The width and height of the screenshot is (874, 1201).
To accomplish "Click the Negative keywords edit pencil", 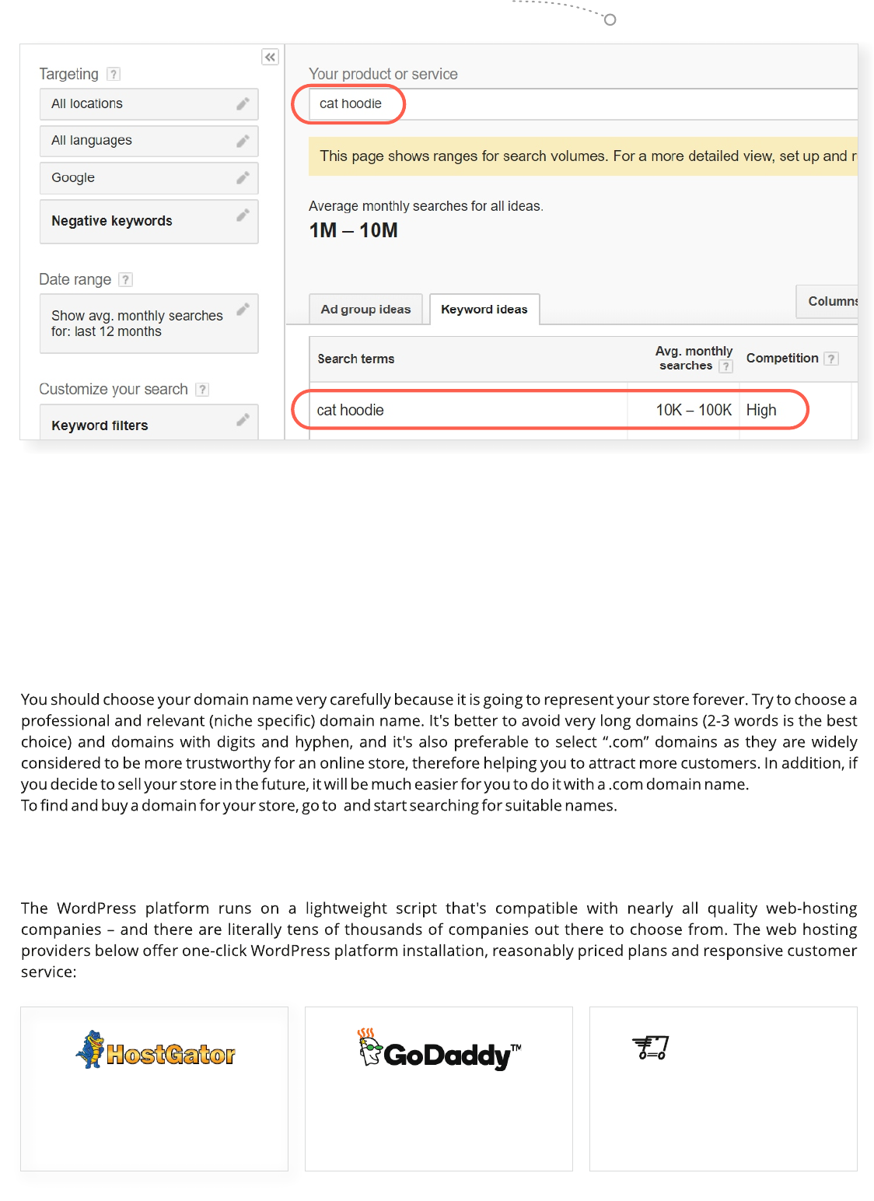I will [x=243, y=215].
